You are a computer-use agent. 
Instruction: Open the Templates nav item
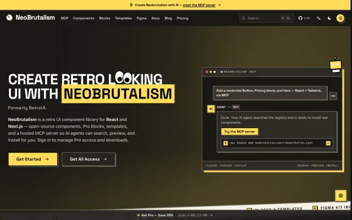pos(123,18)
